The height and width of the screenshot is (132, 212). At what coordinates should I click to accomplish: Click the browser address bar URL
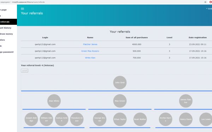[x=28, y=2]
